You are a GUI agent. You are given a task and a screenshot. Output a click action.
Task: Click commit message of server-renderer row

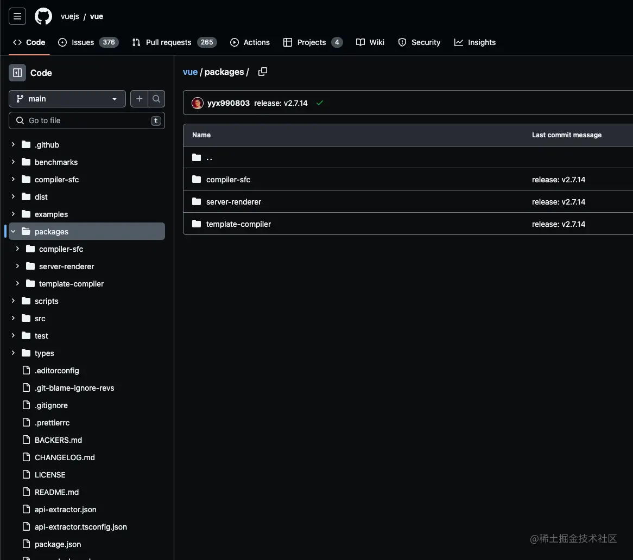click(558, 202)
